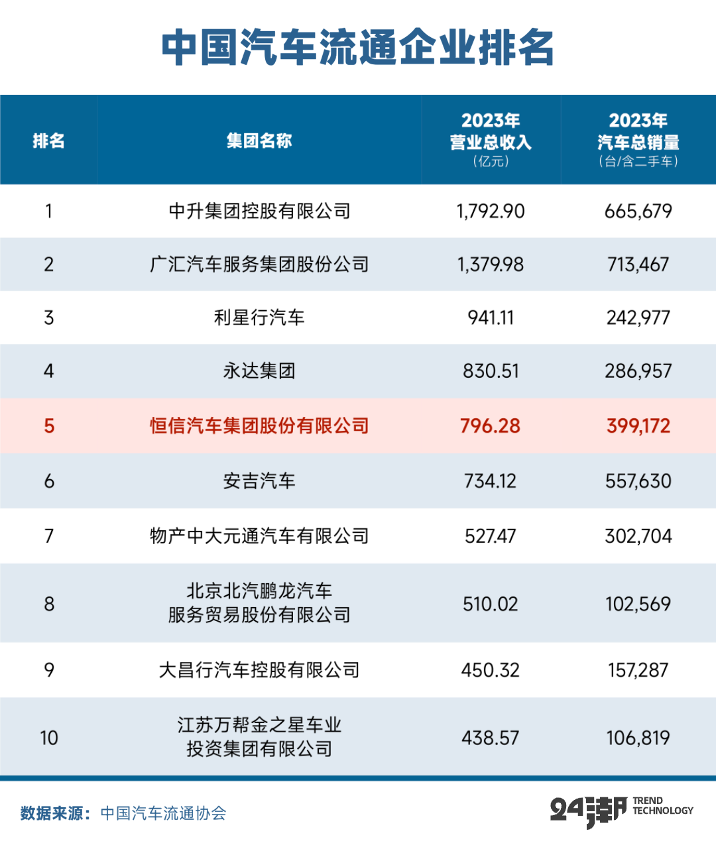Click rank number 6
The height and width of the screenshot is (847, 716).
(x=49, y=480)
